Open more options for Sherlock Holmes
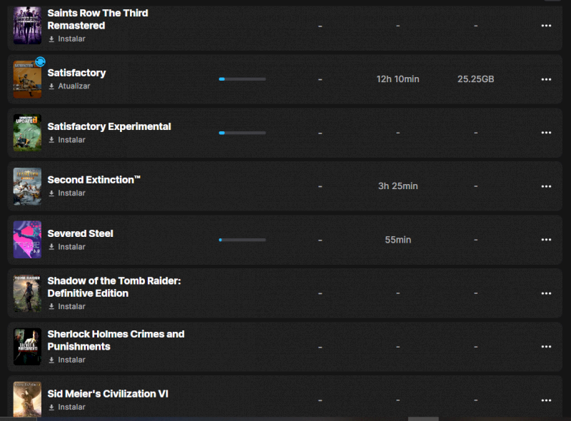Screen dimensions: 571x421 (546, 347)
